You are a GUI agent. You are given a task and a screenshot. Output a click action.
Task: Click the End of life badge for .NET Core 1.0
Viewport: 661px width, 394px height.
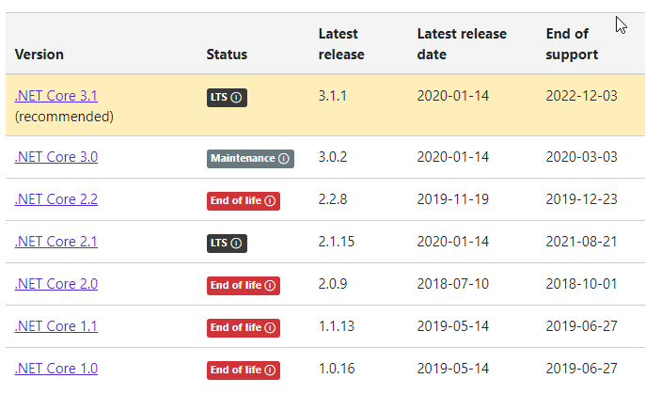tap(244, 370)
